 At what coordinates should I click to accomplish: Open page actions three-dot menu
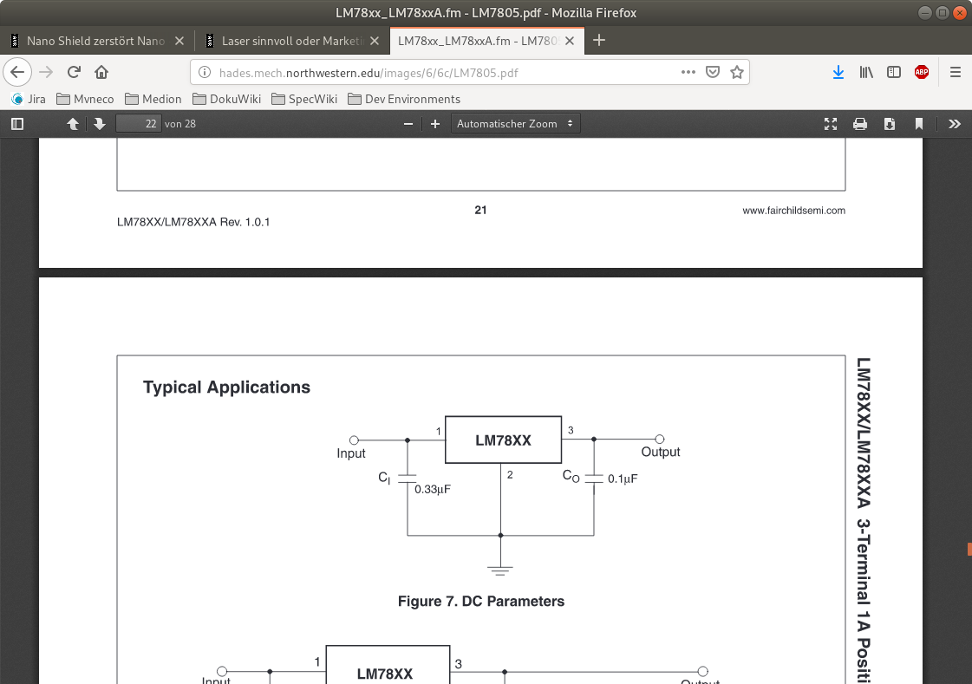tap(688, 72)
